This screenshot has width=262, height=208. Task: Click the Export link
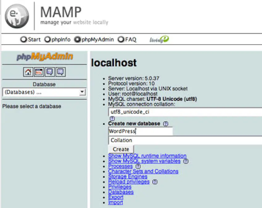pos(116,197)
